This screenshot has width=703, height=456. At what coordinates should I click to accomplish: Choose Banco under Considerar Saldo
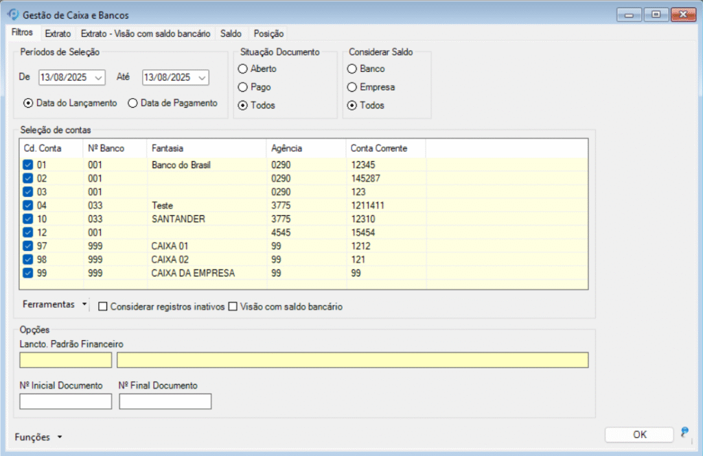click(352, 69)
